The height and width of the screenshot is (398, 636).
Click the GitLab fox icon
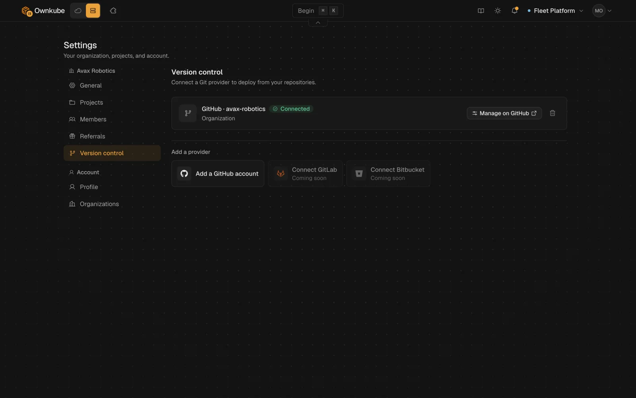(281, 174)
